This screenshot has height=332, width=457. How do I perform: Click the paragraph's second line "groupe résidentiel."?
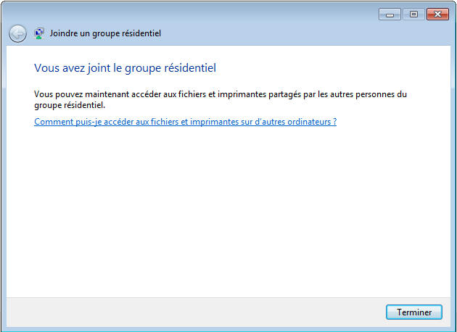click(x=70, y=105)
